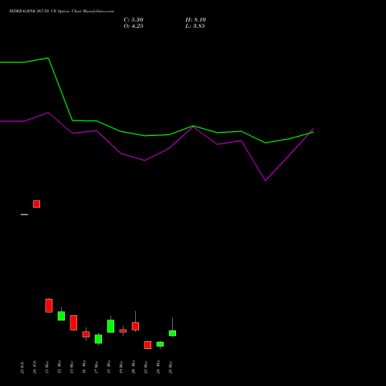Screen dimensions: 386x386
Task: Select the high value H: 8.10
Action: pyautogui.click(x=195, y=20)
